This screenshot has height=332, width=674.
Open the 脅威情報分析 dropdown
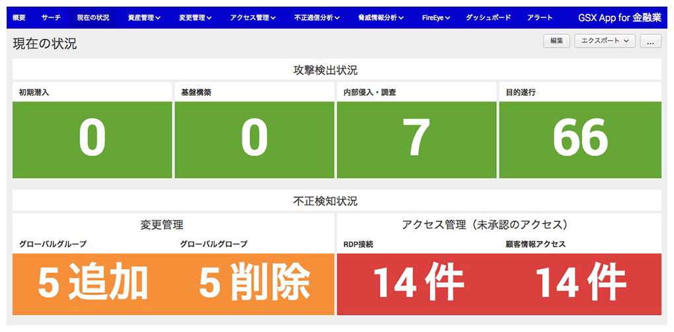(381, 18)
